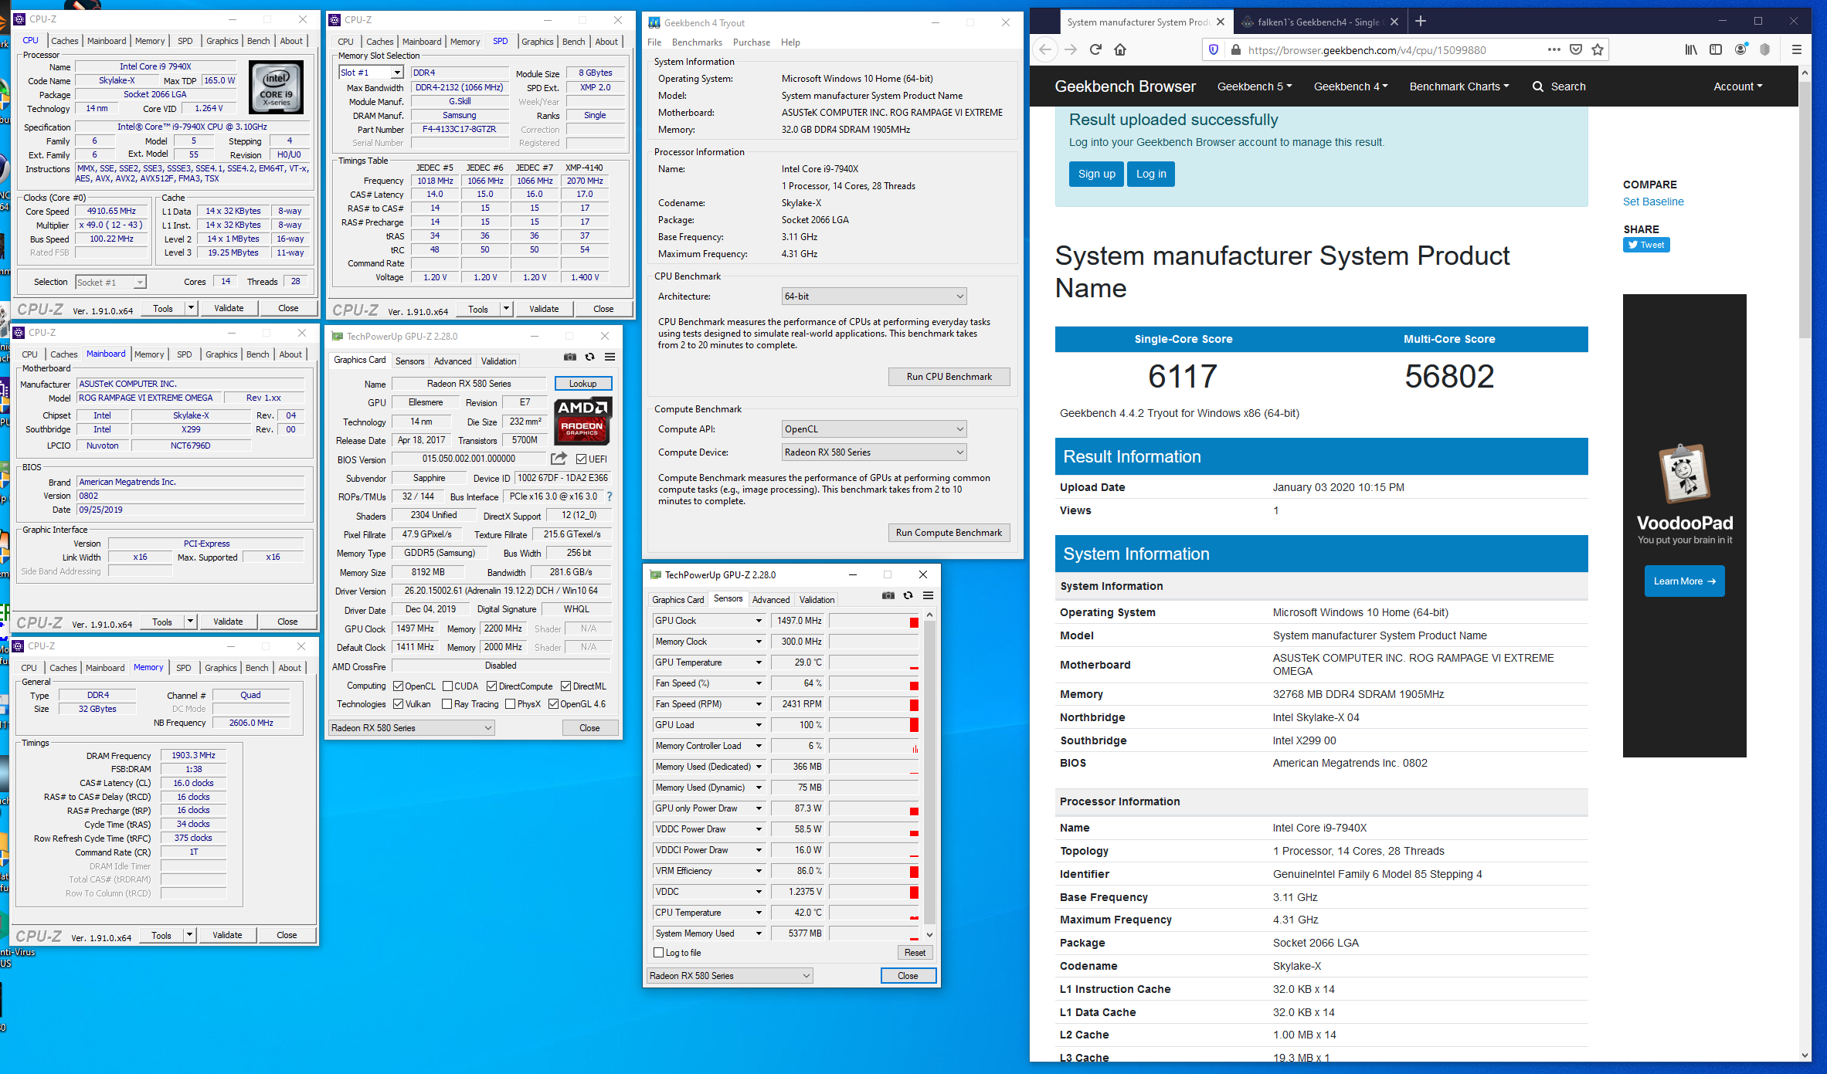Refresh icon in GPU-Z Graphics Card window
The image size is (1827, 1074).
tap(590, 357)
